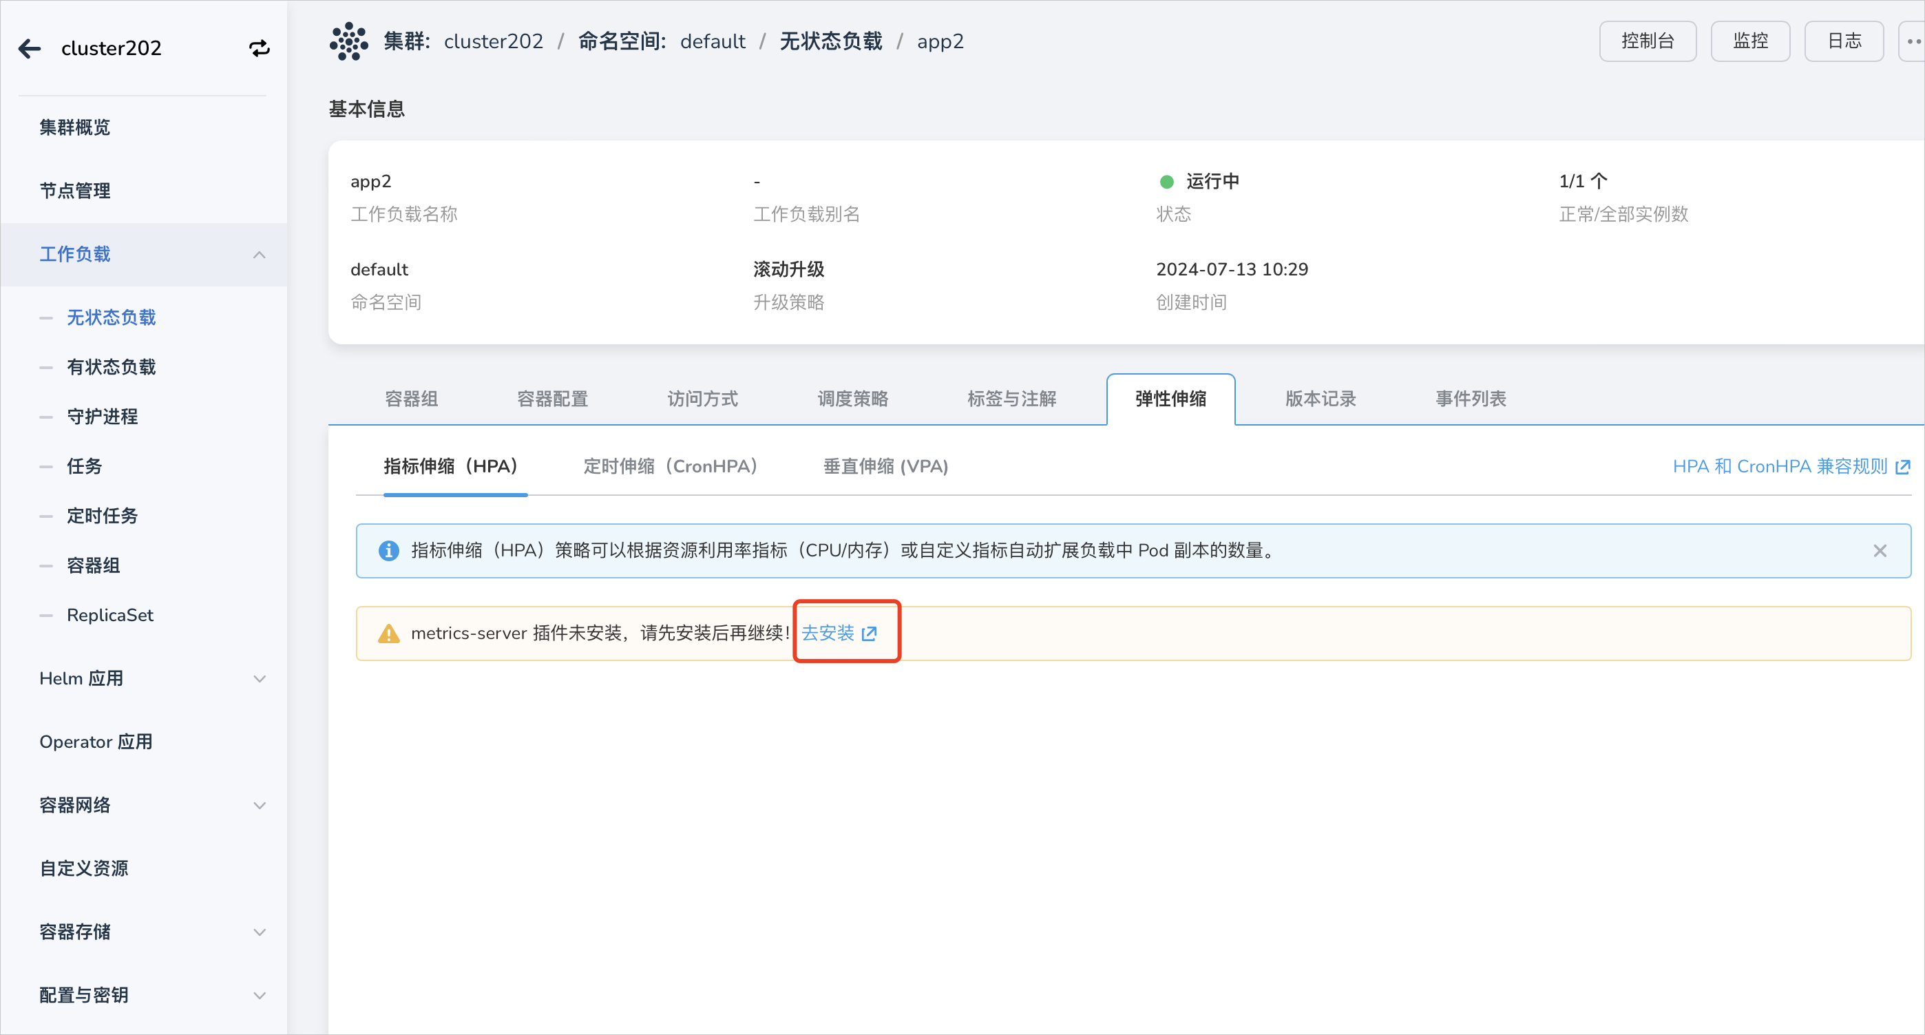
Task: Switch to the 版本记录 tab
Action: click(1321, 399)
